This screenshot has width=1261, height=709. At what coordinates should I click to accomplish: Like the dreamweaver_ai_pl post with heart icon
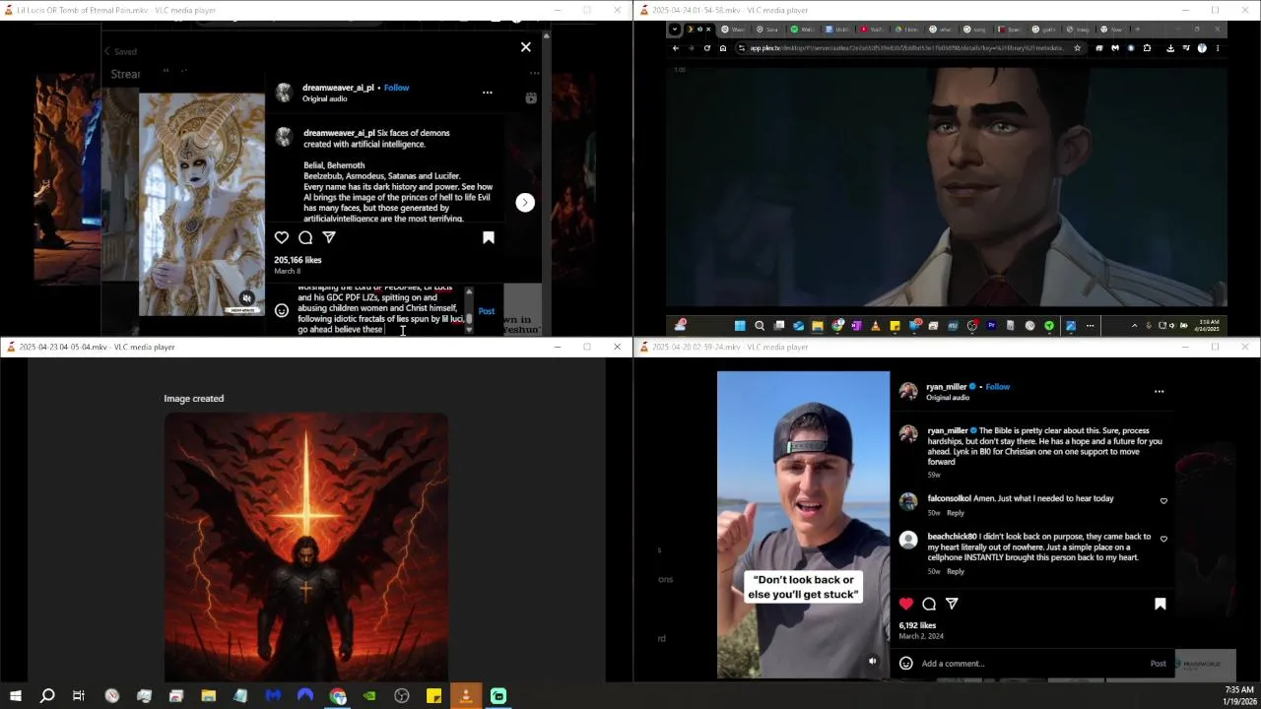coord(282,237)
